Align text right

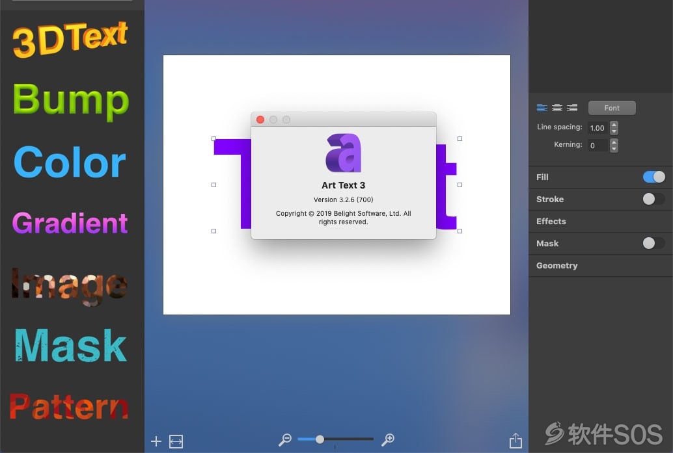572,108
